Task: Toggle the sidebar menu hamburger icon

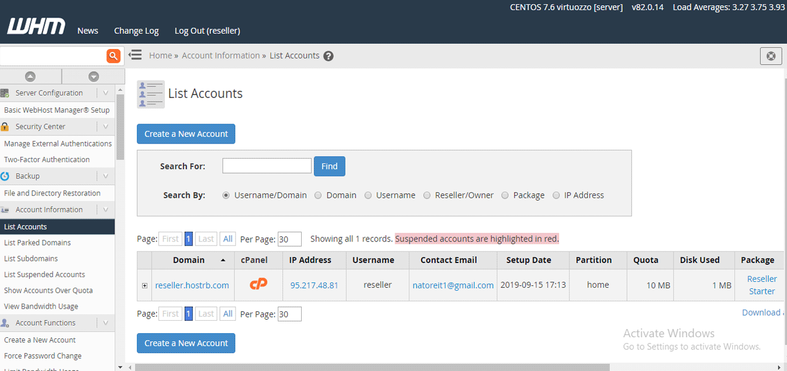Action: (136, 55)
